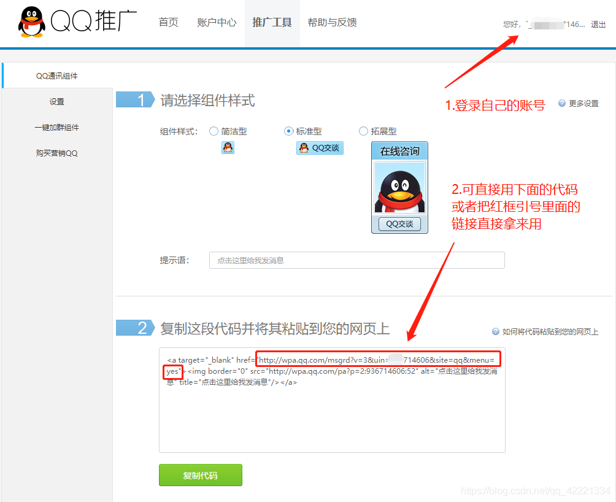Open 一键加群组件 in the sidebar
The width and height of the screenshot is (616, 502).
tap(57, 127)
